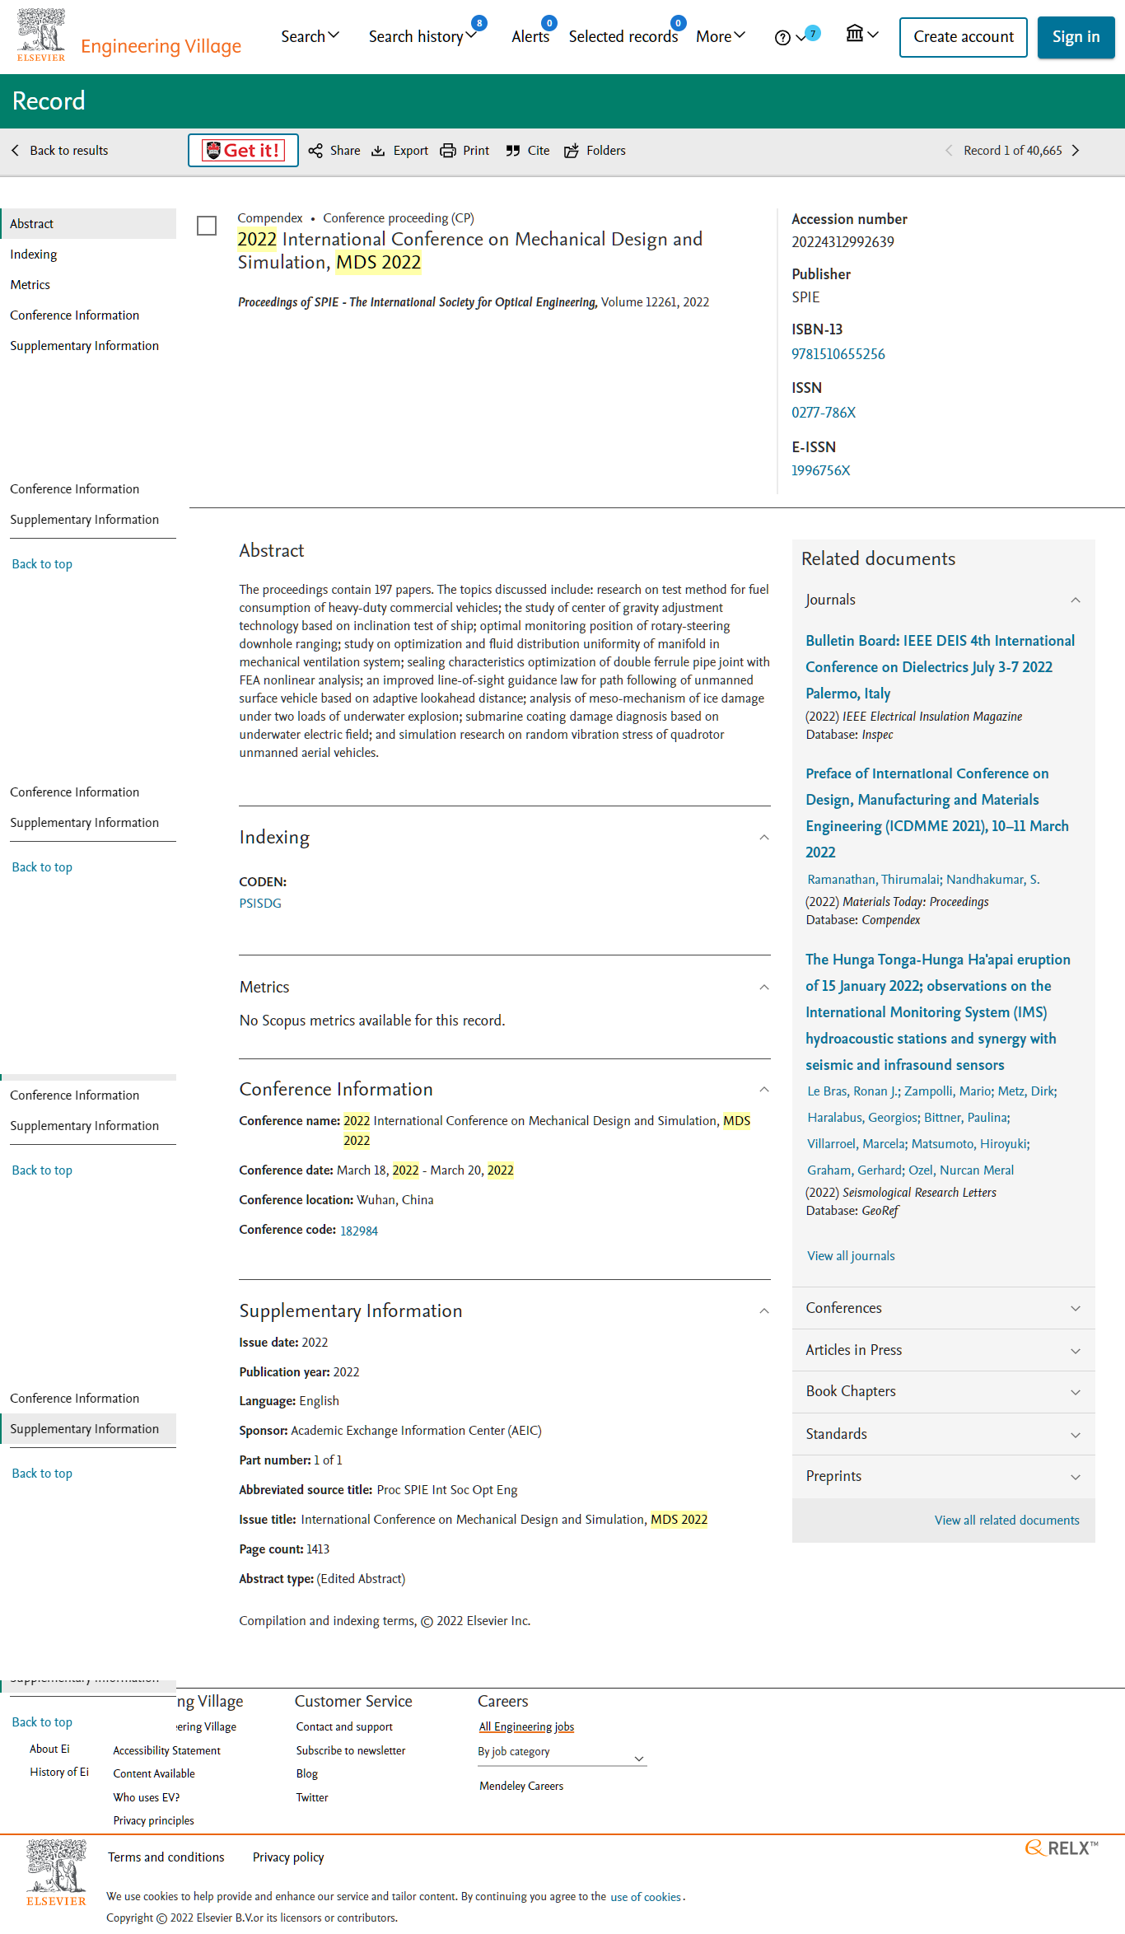The width and height of the screenshot is (1125, 1934).
Task: Open CODEN link PSISDG
Action: [260, 904]
